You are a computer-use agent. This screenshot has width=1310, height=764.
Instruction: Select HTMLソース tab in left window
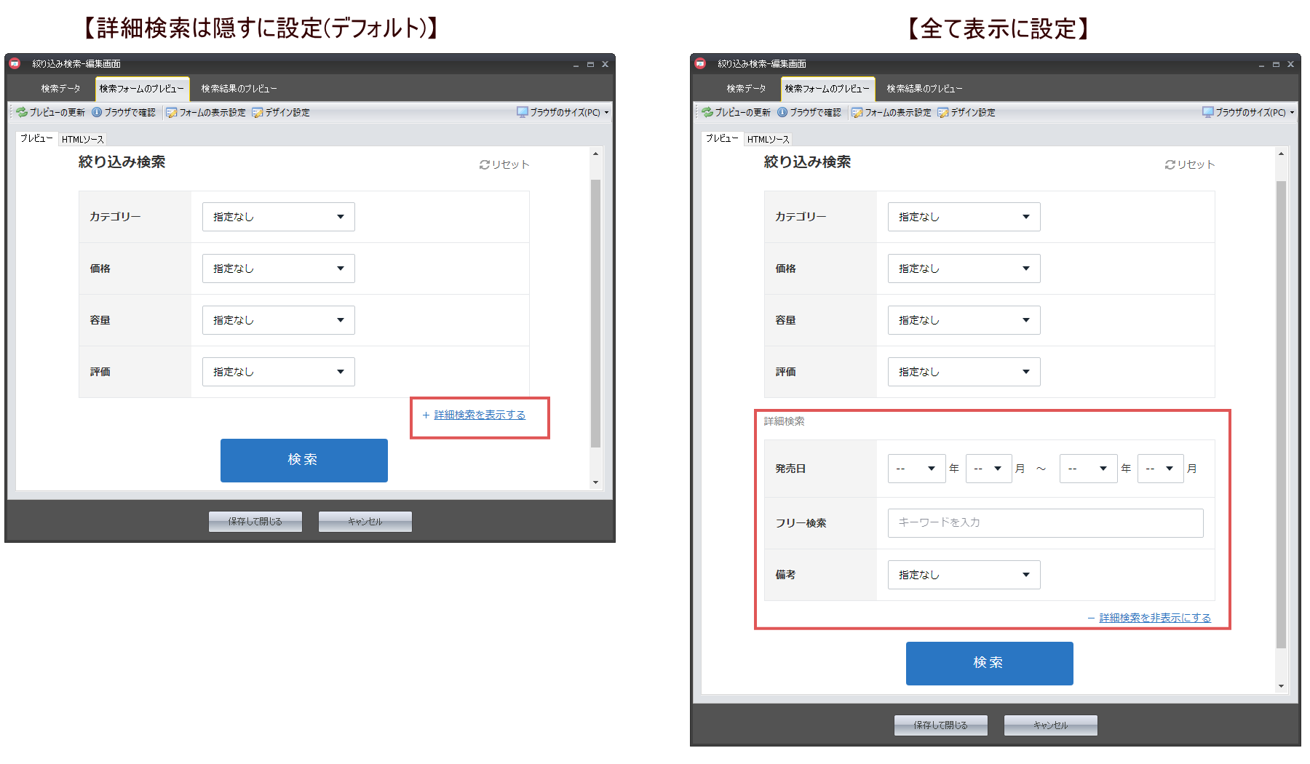point(83,139)
